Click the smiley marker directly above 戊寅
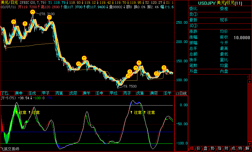The height and width of the screenshot is (152, 252). tap(139, 63)
